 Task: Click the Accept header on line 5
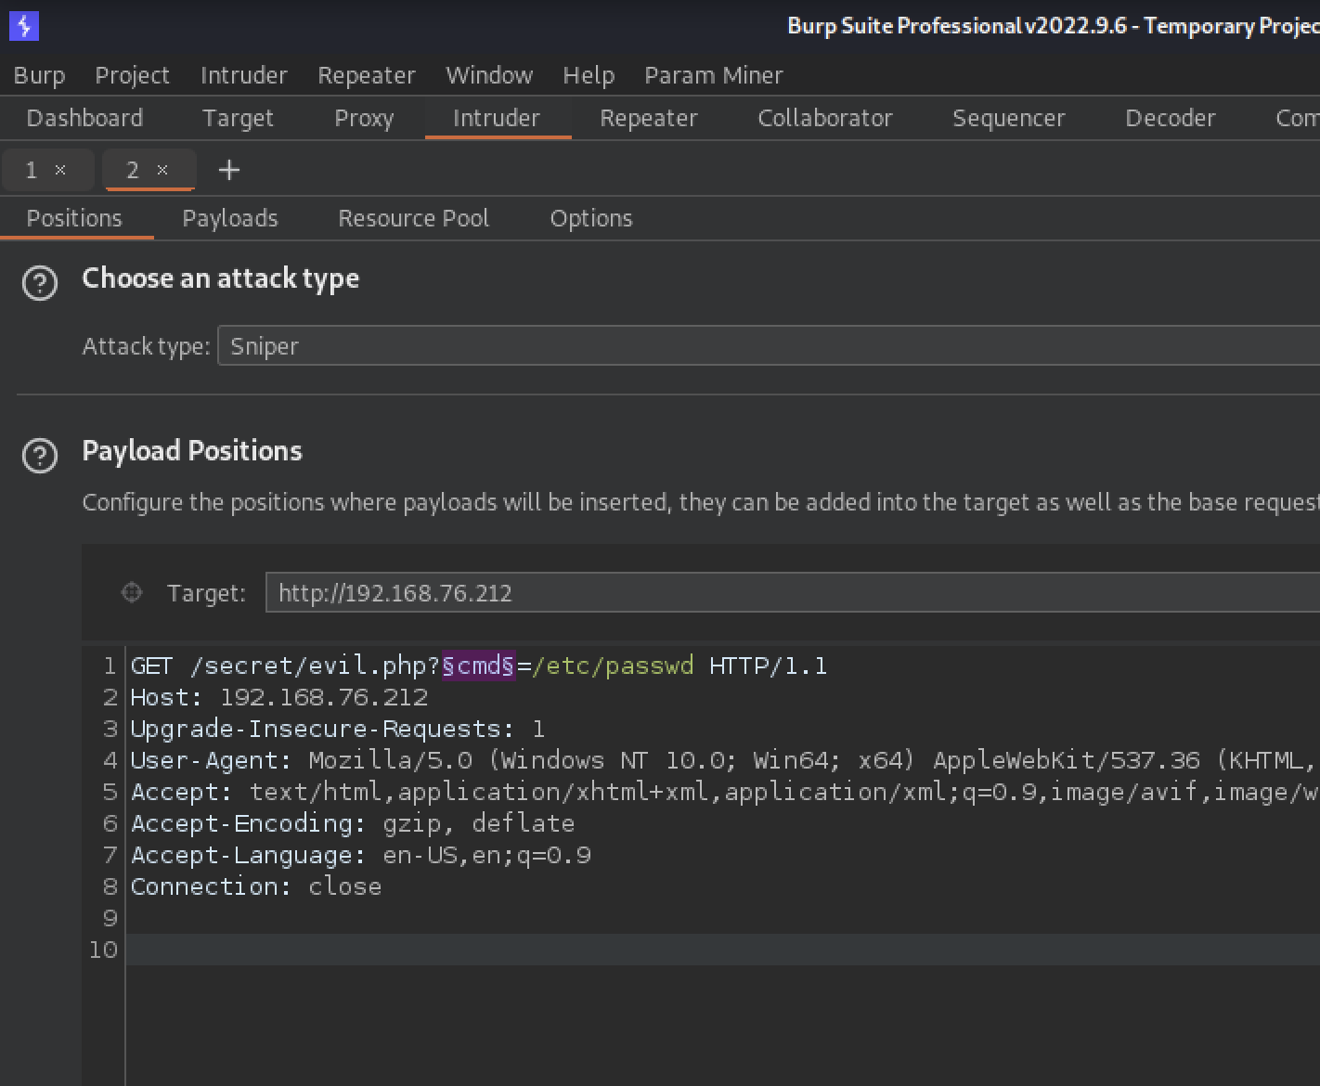coord(725,793)
